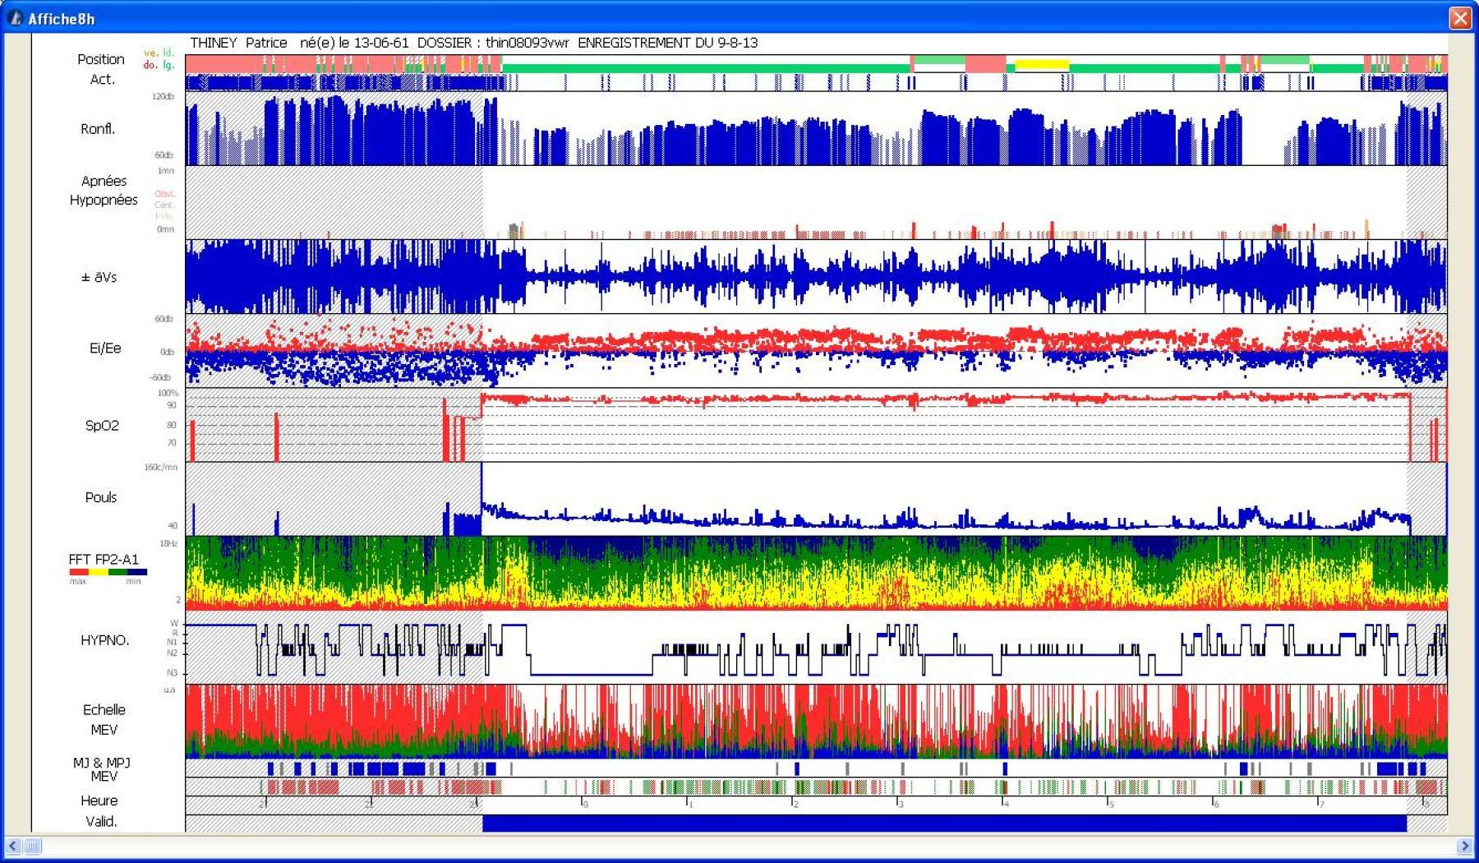Image resolution: width=1479 pixels, height=863 pixels.
Task: Close the Affiche8h window
Action: click(1460, 18)
